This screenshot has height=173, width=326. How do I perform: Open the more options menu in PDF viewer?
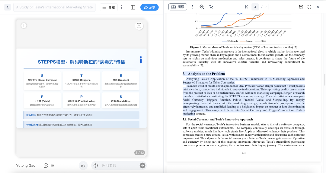(192, 7)
